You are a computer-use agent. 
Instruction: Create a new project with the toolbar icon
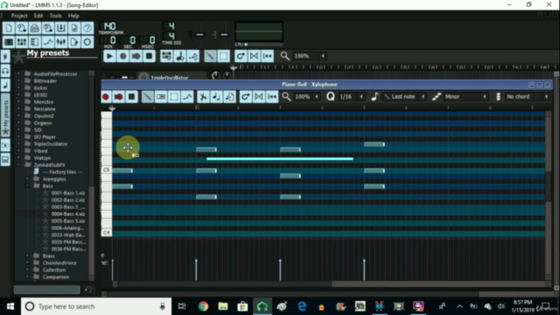[x=9, y=28]
